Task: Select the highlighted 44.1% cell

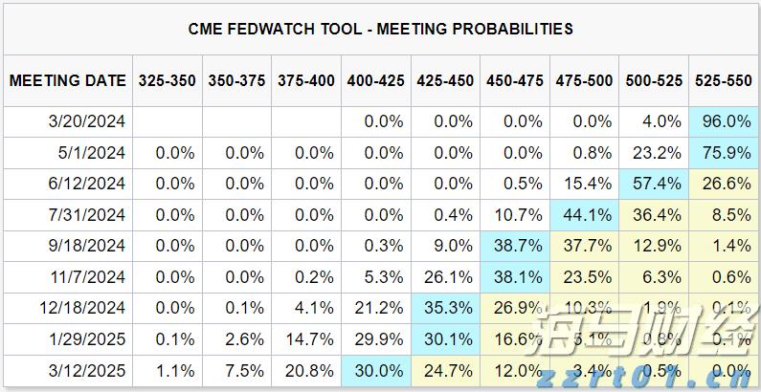Action: pos(584,214)
